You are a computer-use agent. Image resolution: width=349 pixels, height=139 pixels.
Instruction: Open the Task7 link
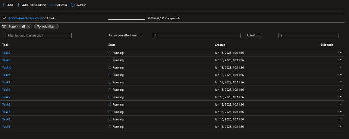[6, 112]
